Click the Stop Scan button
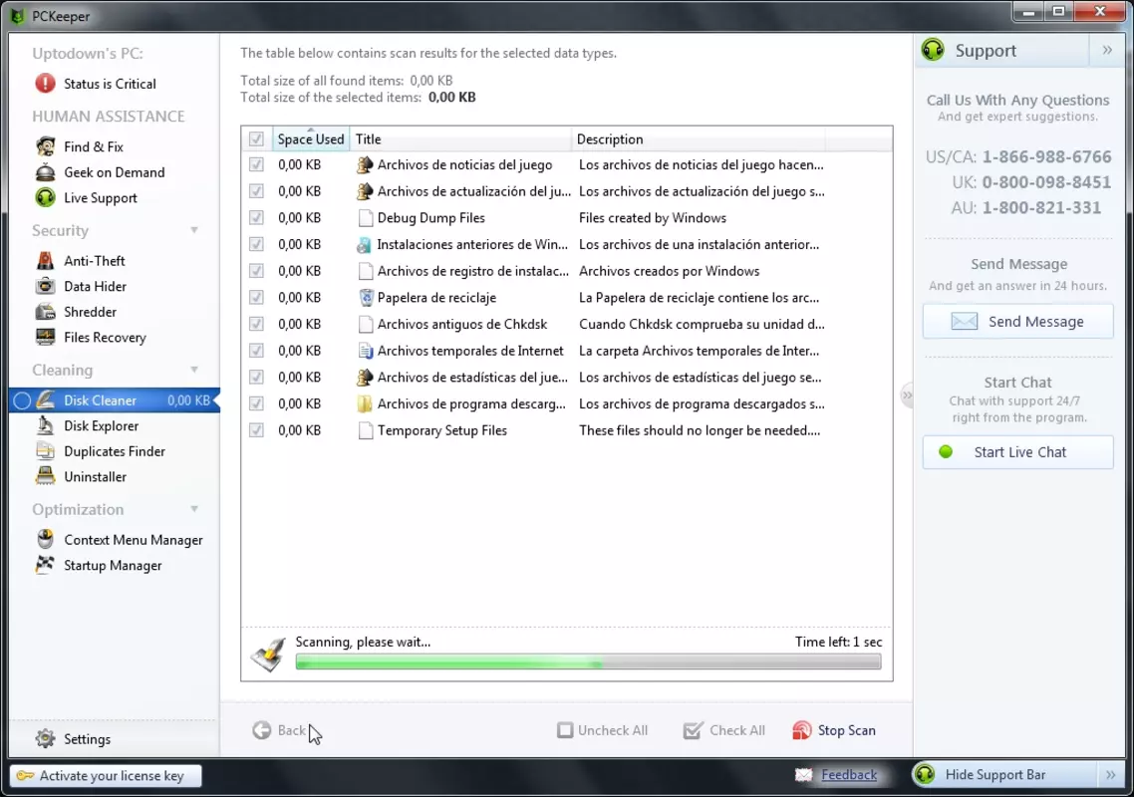1134x797 pixels. [834, 730]
